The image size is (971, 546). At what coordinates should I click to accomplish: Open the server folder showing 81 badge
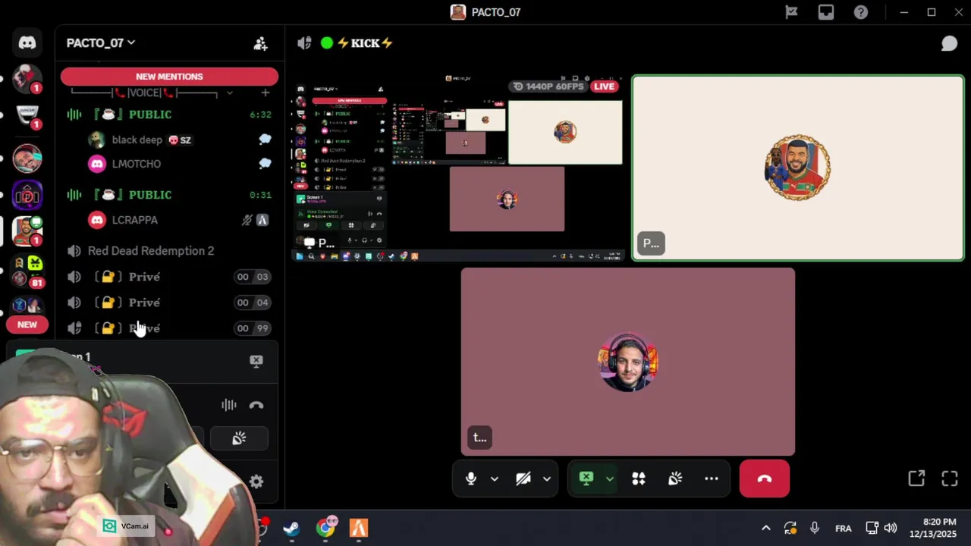(x=27, y=271)
